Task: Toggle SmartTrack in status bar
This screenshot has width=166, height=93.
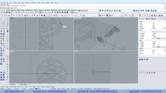Action: point(74,89)
